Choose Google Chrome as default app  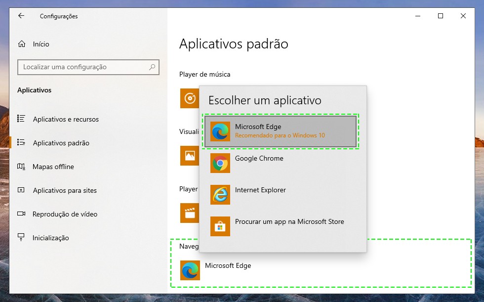(x=281, y=163)
